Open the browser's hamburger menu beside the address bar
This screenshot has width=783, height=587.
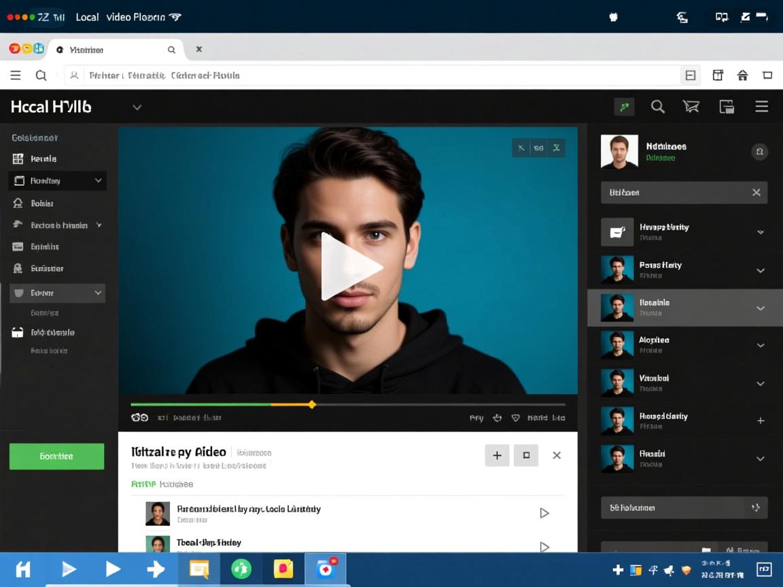16,75
